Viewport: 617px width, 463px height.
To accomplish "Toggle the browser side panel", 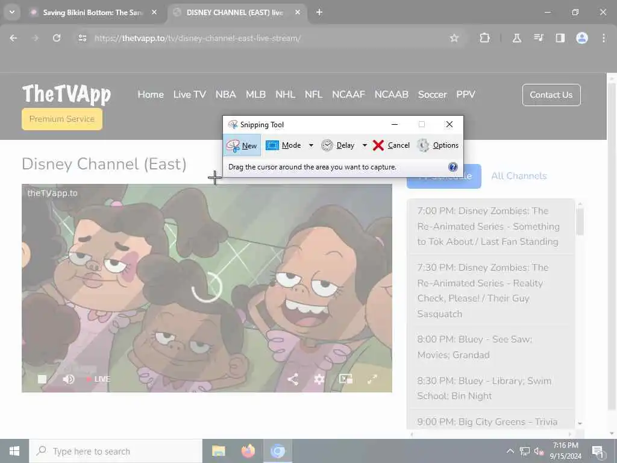I will (560, 38).
